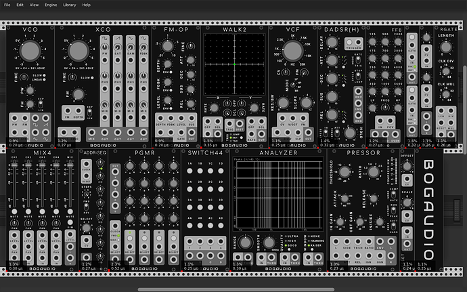Click the OFFSET knob on OFFSET module
Screen dimensions: 467x292
(407, 166)
